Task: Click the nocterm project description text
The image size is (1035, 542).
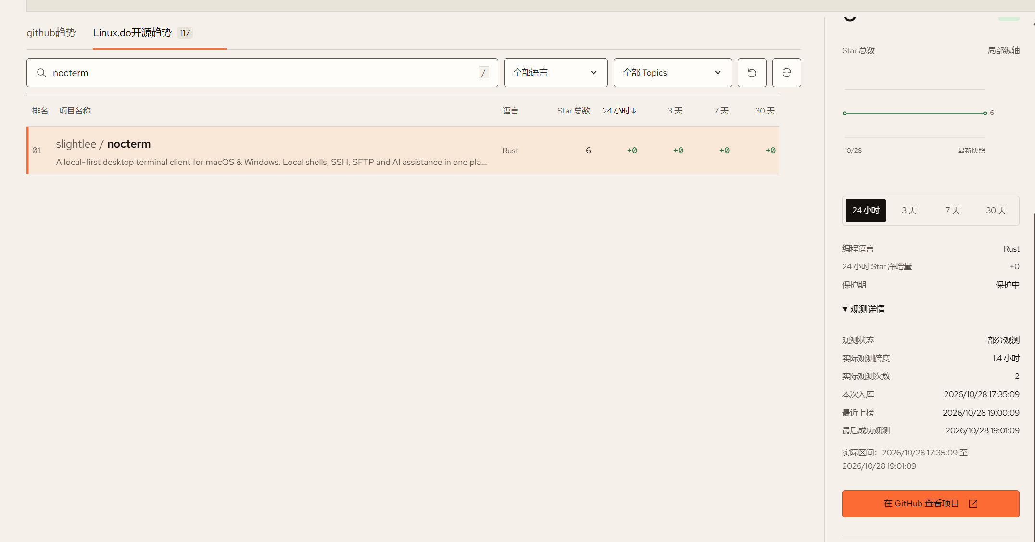Action: 271,162
